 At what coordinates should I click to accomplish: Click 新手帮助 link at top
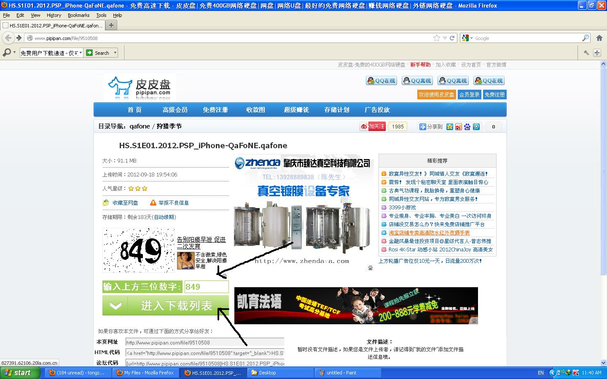(420, 65)
